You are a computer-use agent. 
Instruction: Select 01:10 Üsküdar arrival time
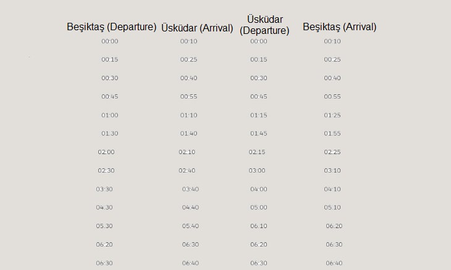click(x=188, y=115)
